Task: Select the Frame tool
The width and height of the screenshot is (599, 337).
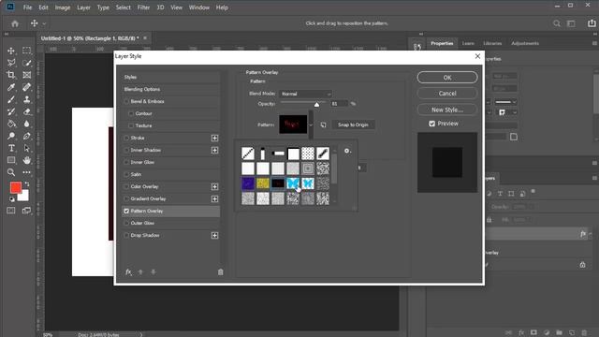Action: point(27,75)
